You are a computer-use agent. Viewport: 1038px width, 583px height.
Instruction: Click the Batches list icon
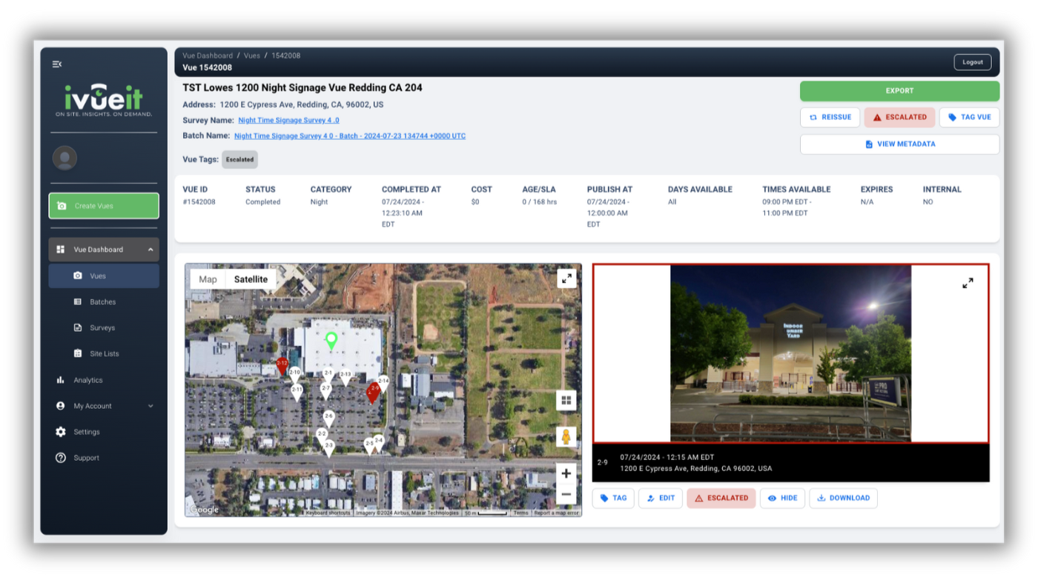pos(78,302)
